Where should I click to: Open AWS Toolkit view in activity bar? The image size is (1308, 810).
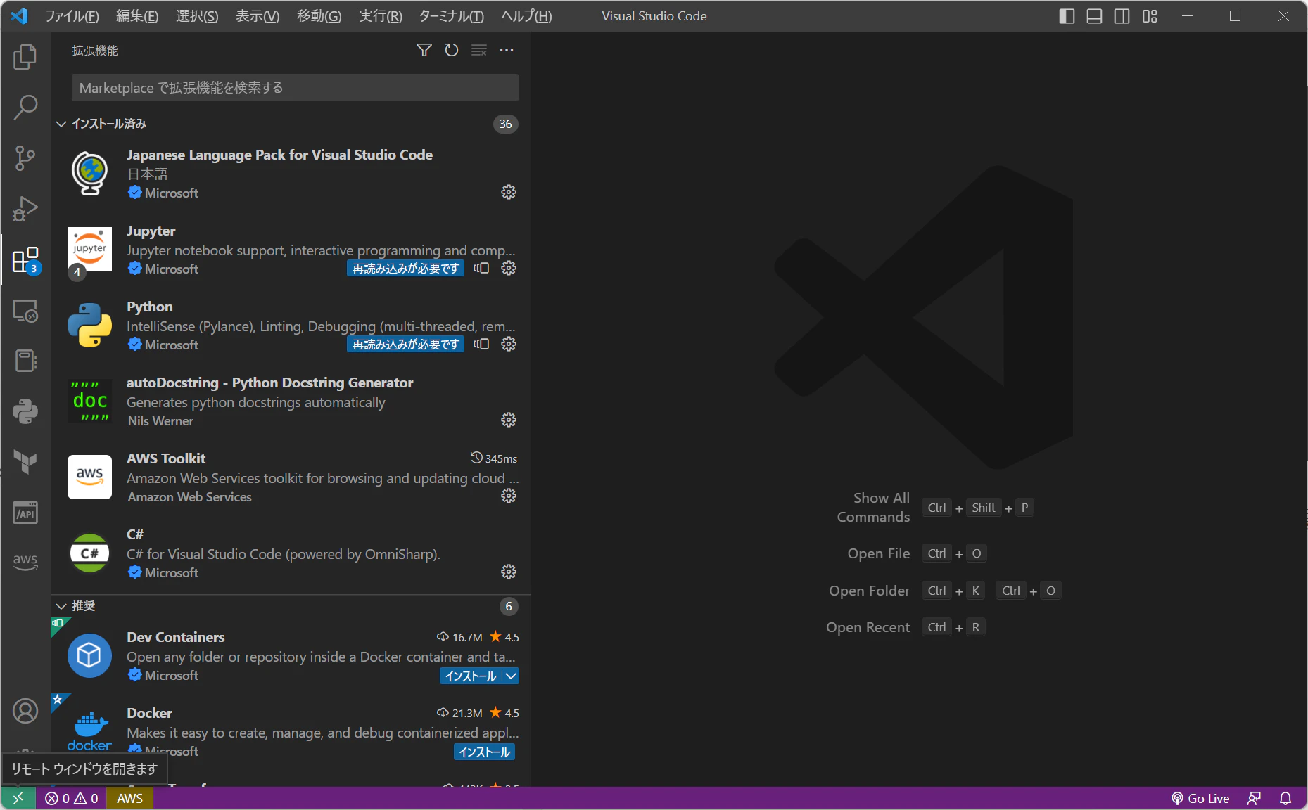[x=25, y=562]
